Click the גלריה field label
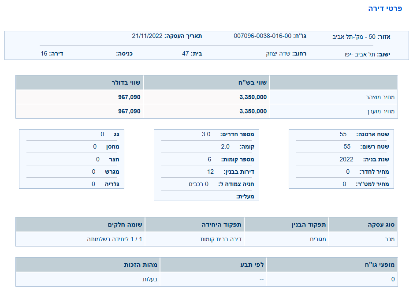 (x=112, y=184)
